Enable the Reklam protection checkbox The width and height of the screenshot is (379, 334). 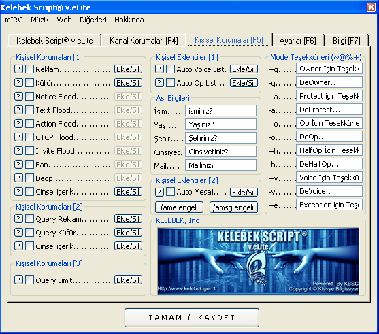tap(29, 69)
